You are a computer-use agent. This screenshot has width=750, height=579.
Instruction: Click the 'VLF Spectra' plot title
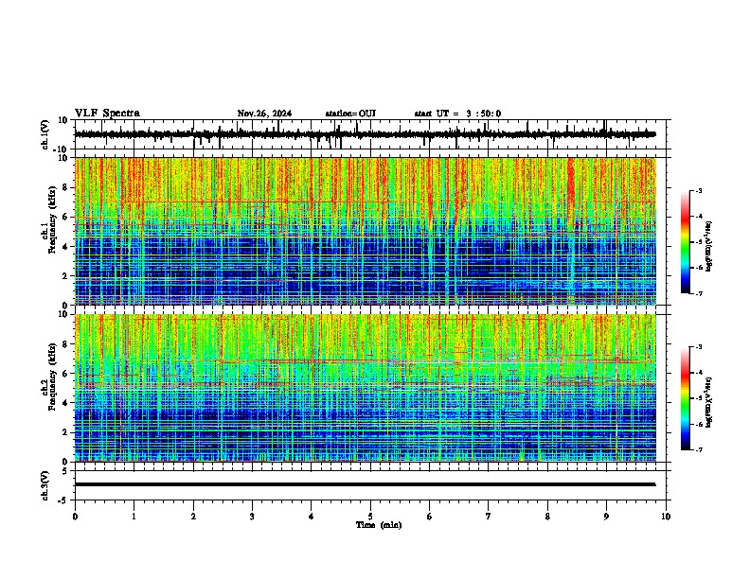(107, 114)
